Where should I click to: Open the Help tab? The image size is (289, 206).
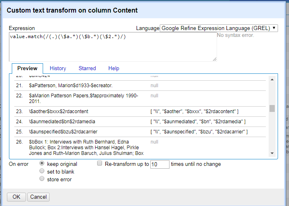(x=114, y=68)
